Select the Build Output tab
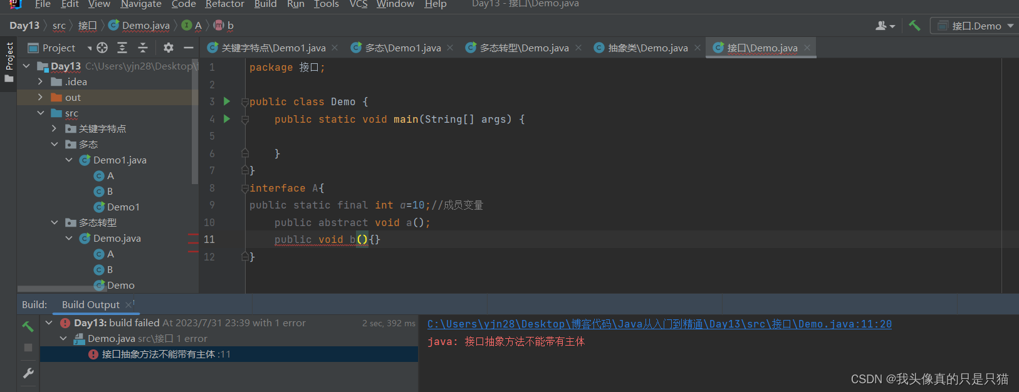 point(91,305)
